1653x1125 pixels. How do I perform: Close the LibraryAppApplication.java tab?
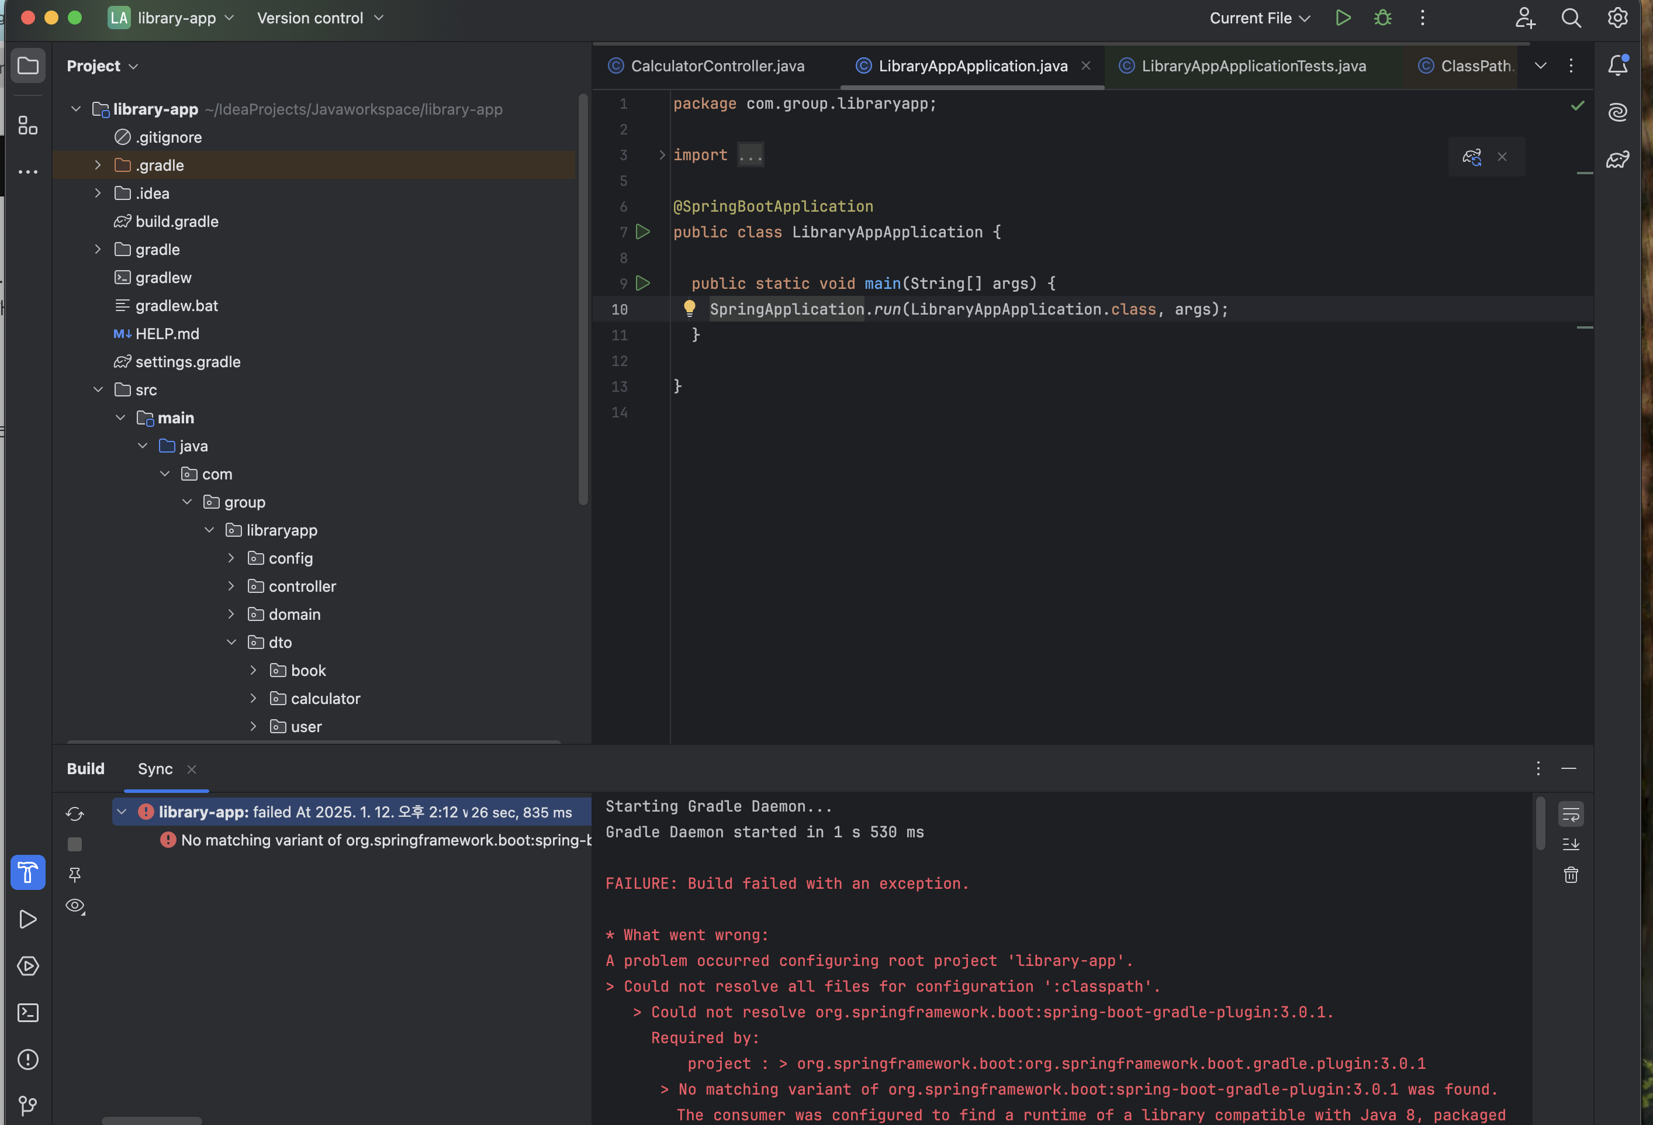pyautogui.click(x=1085, y=65)
